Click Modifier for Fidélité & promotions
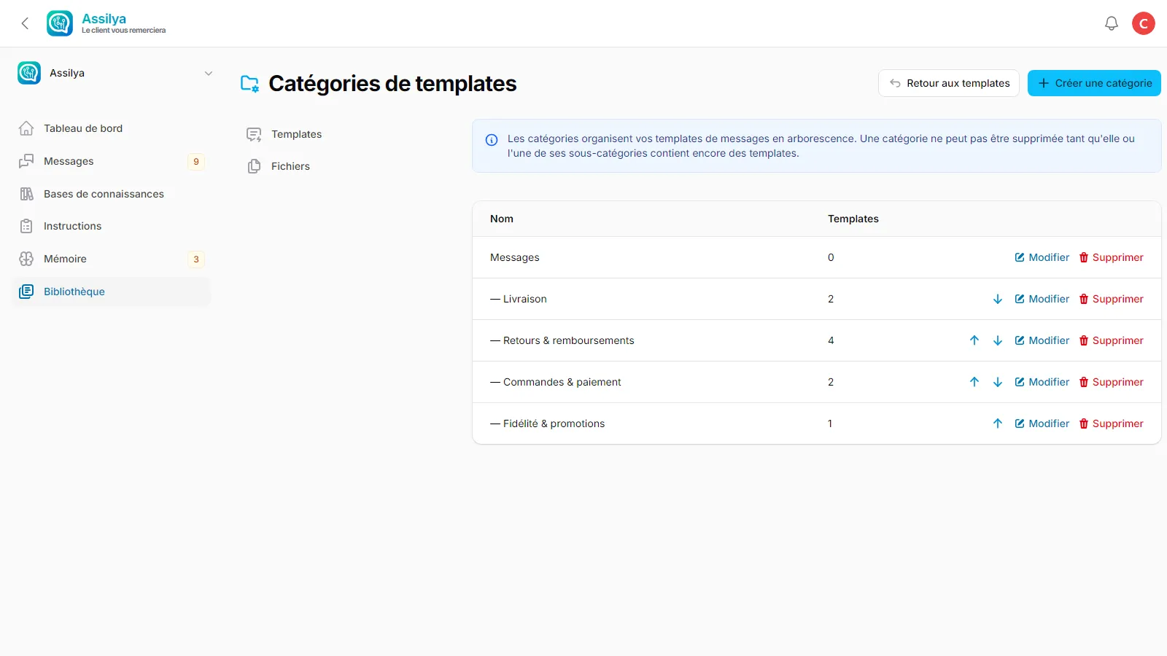 point(1042,423)
